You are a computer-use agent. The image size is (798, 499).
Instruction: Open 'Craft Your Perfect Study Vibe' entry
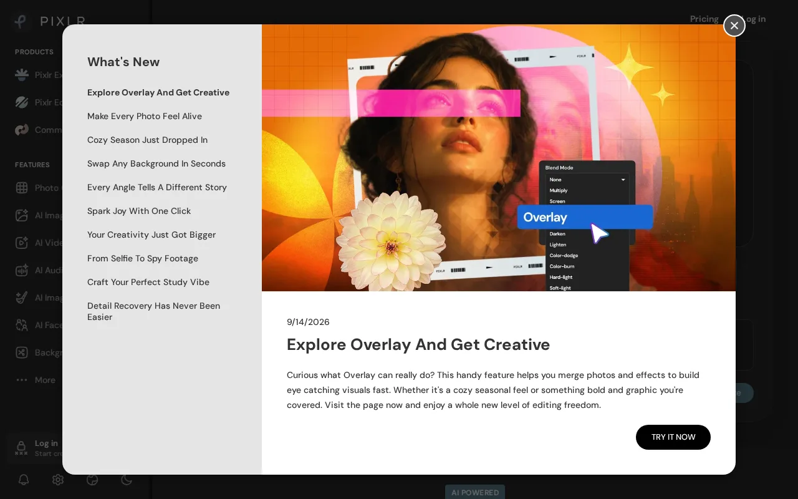point(148,282)
